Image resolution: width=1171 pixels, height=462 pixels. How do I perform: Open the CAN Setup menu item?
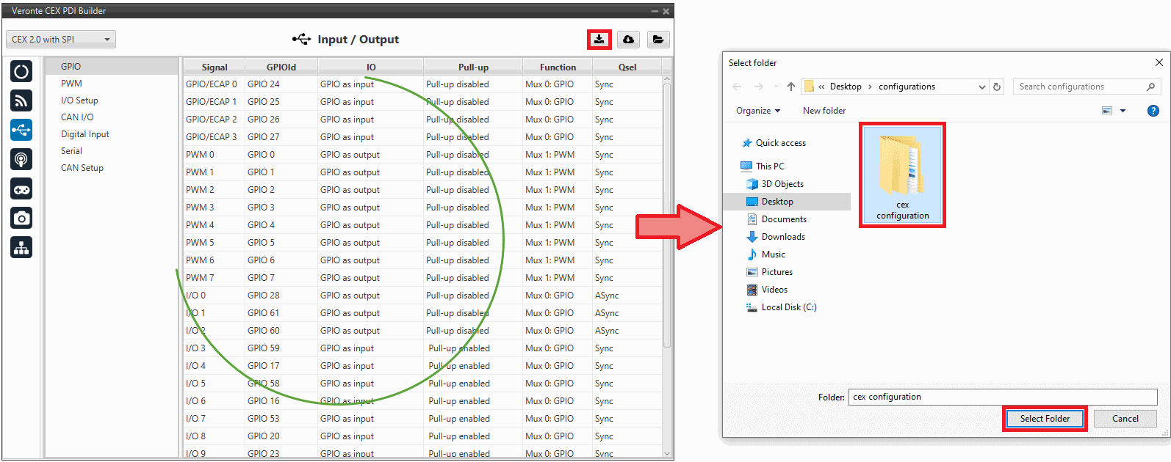82,168
